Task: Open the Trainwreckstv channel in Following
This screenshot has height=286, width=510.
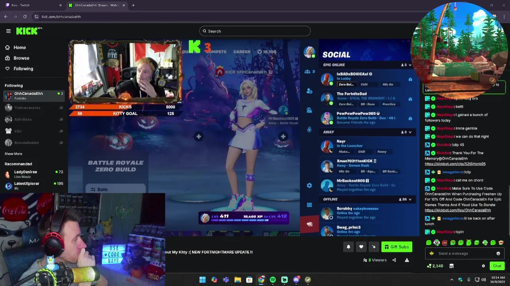Action: [x=33, y=108]
